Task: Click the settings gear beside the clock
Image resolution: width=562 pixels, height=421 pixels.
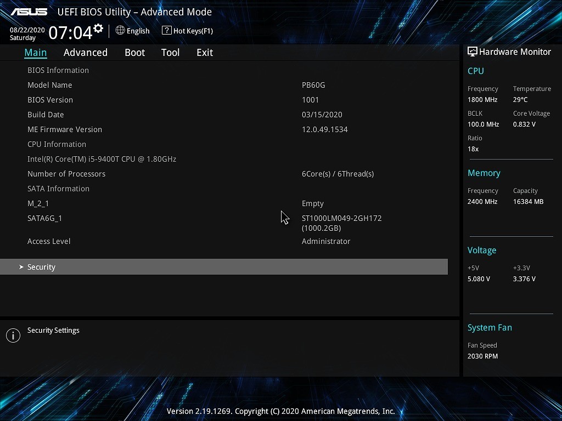Action: 98,28
